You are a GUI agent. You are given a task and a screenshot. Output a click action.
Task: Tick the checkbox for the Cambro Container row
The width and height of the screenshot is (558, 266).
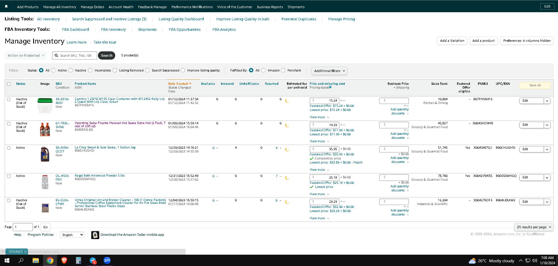click(x=9, y=99)
